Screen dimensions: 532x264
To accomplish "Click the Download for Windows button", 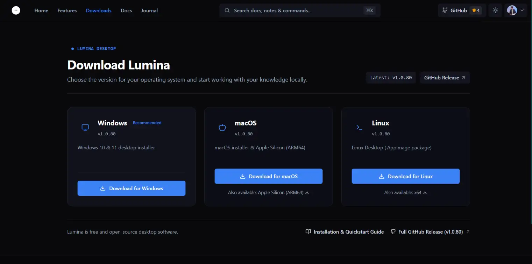I will (132, 188).
